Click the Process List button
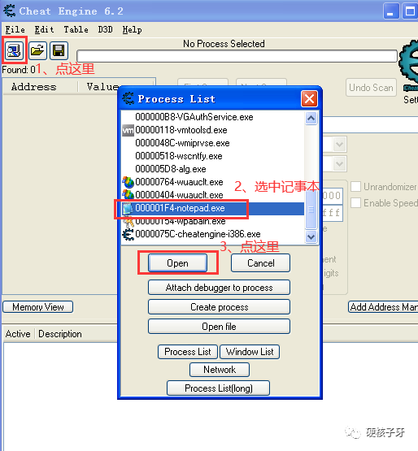The height and width of the screenshot is (451, 418). point(188,352)
